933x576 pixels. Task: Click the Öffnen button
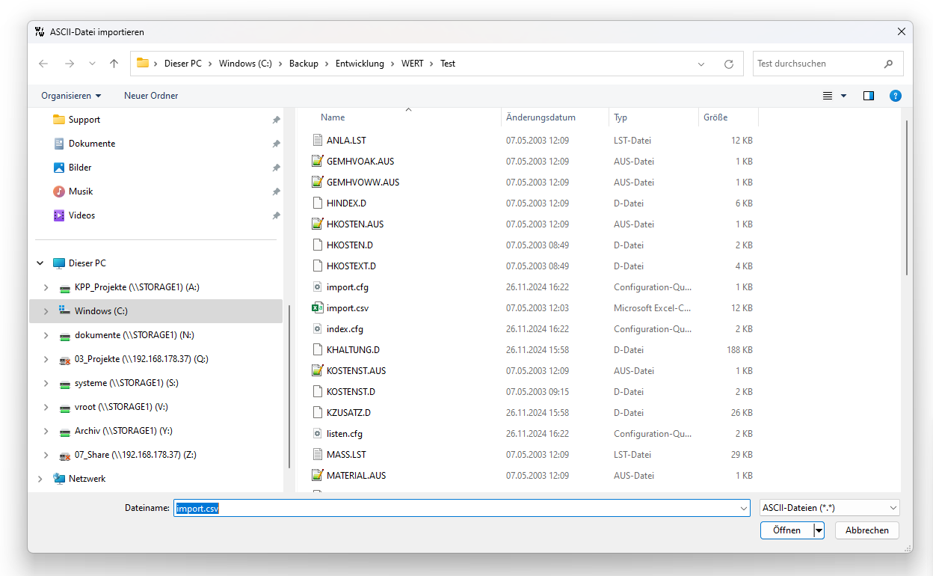[786, 530]
